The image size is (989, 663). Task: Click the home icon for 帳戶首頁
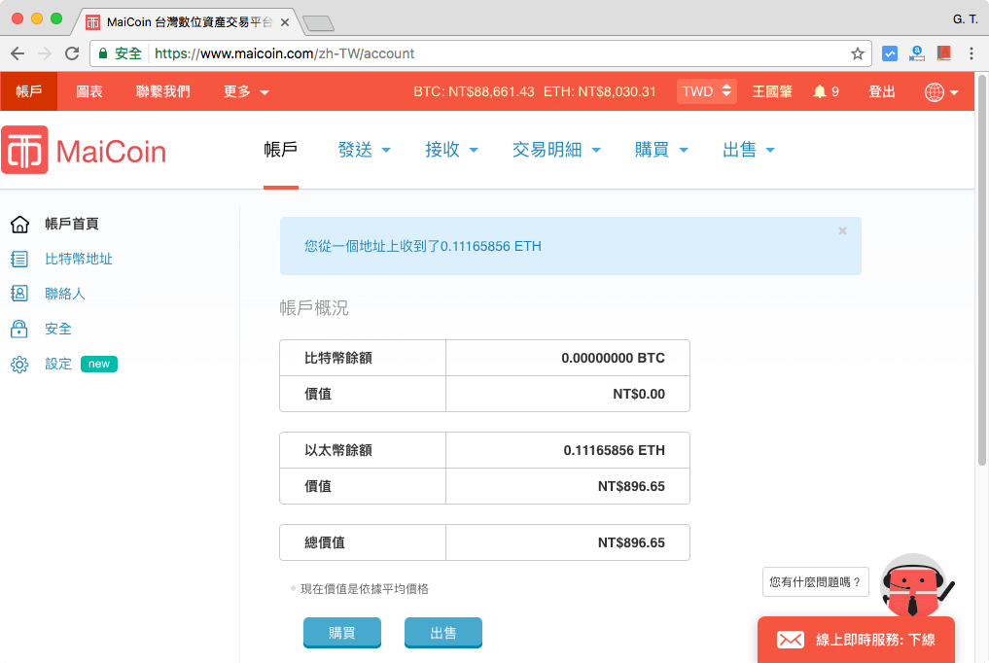[x=19, y=225]
